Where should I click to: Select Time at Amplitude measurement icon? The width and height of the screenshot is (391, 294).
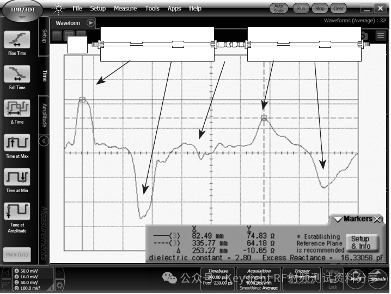(x=17, y=211)
